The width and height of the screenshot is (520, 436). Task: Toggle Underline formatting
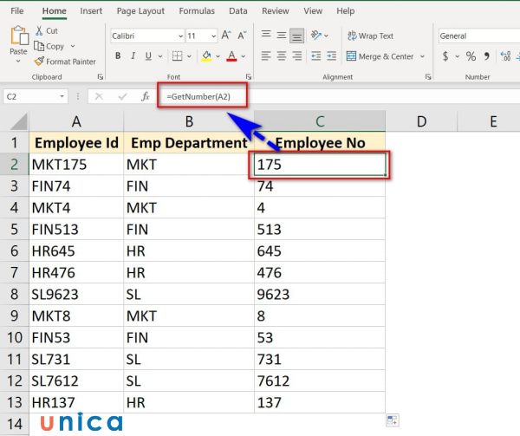pos(148,56)
